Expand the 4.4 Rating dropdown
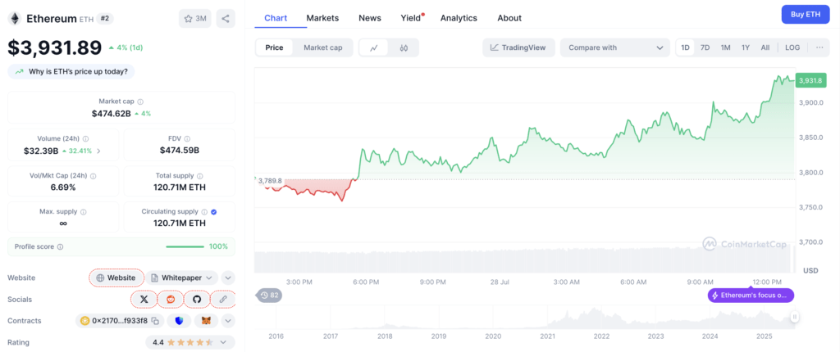 [x=189, y=342]
